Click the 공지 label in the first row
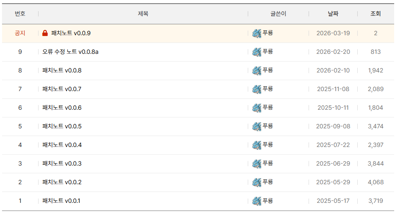This screenshot has width=397, height=215. click(x=20, y=33)
